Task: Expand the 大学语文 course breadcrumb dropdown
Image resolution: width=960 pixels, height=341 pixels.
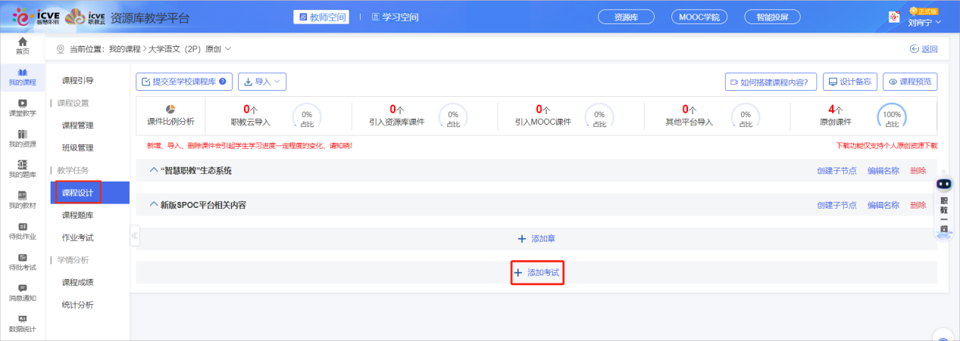Action: [227, 49]
